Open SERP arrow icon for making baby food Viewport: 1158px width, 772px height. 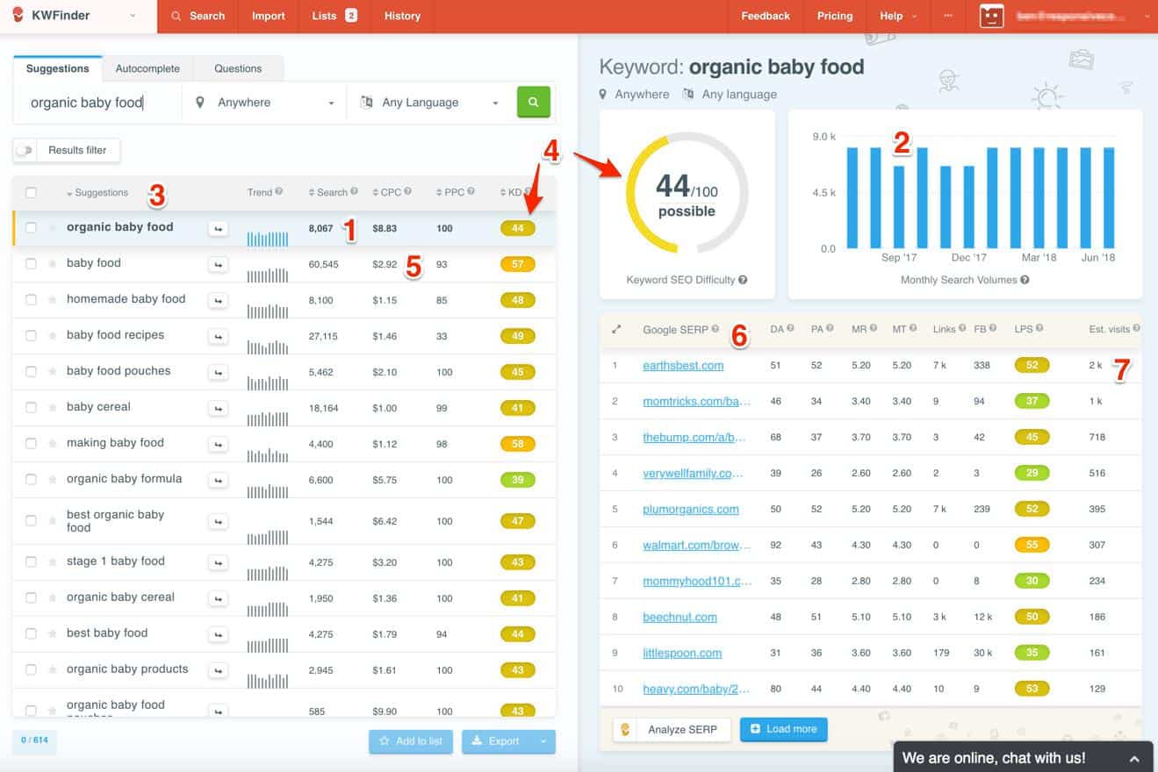point(218,444)
